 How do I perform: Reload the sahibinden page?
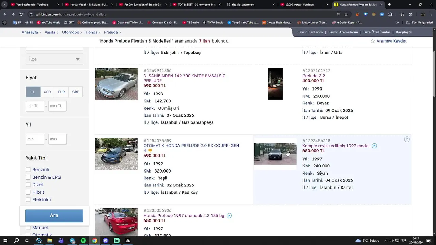(21, 14)
